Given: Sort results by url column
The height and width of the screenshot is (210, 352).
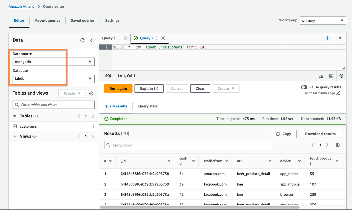Looking at the screenshot, I should click(270, 161).
